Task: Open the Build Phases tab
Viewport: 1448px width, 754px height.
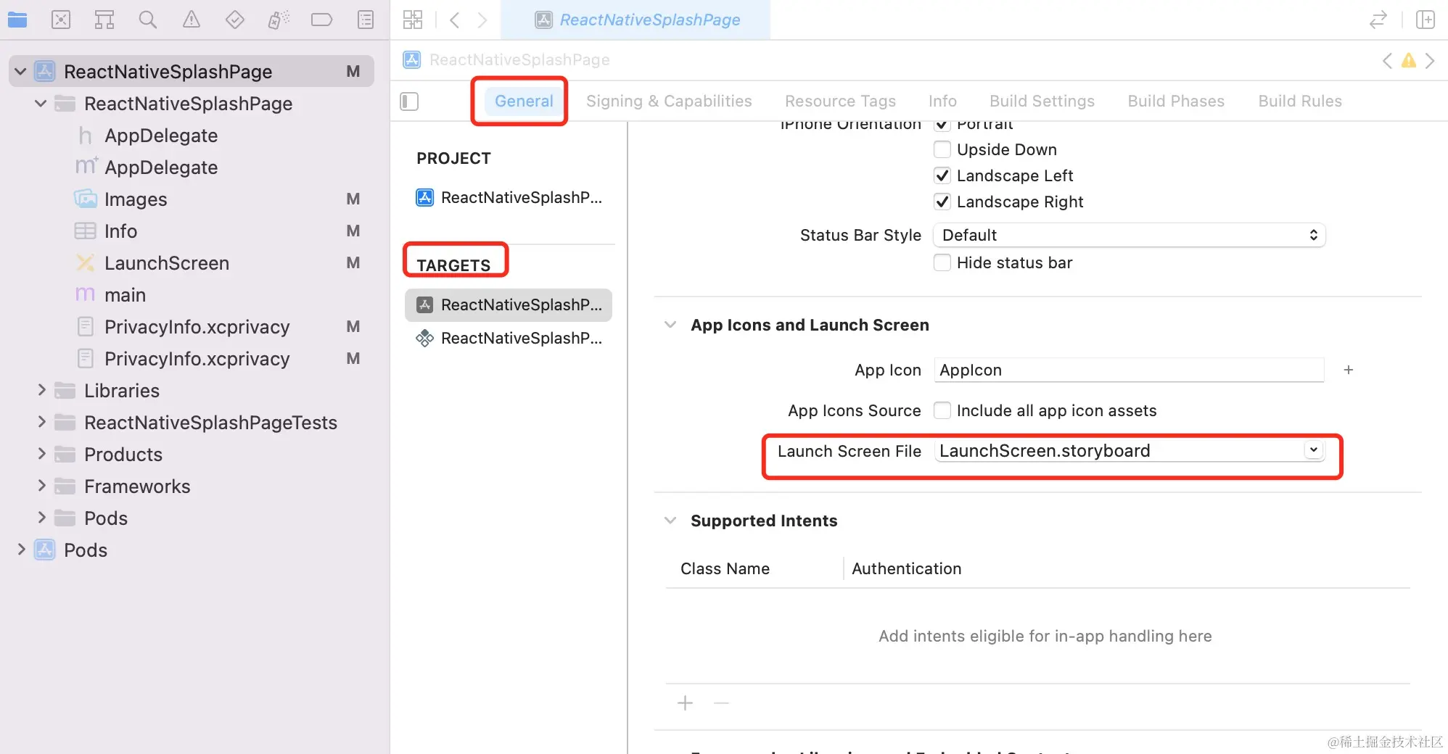Action: (1176, 101)
